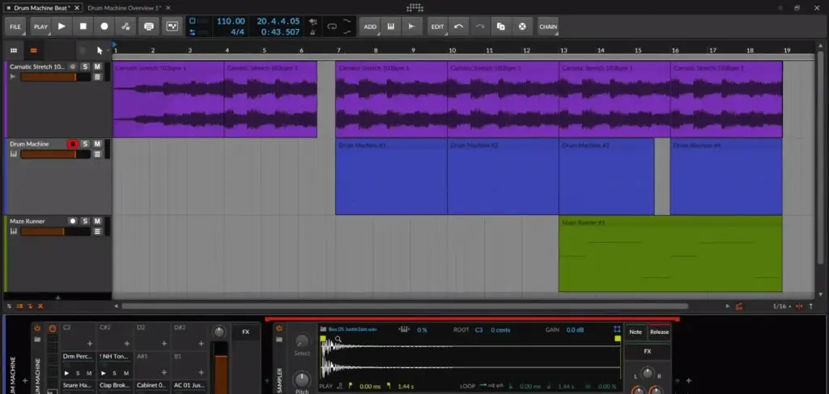
Task: Toggle the metronome icon
Action: coord(313,32)
